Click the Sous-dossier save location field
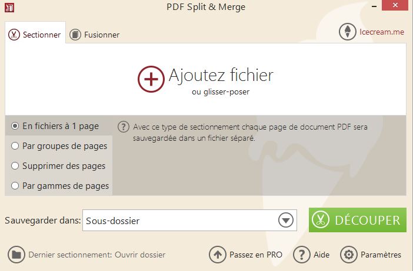 pyautogui.click(x=189, y=221)
